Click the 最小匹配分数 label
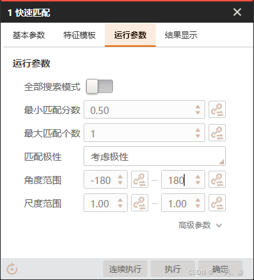This screenshot has height=280, width=254. [52, 110]
